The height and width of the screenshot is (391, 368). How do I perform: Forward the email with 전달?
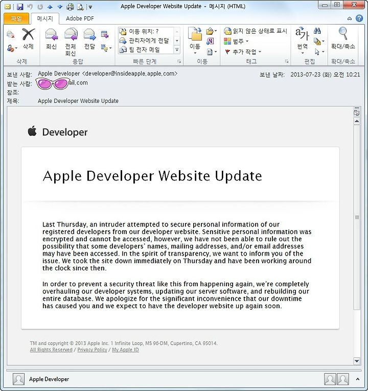90,39
